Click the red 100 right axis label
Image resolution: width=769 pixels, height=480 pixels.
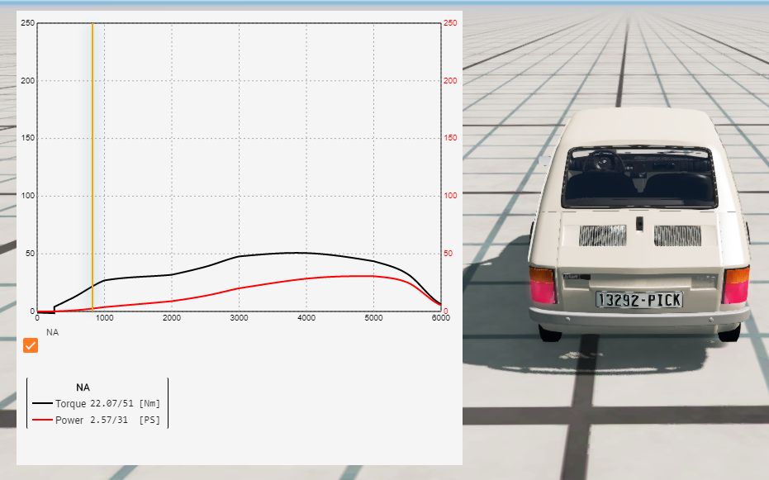click(450, 196)
